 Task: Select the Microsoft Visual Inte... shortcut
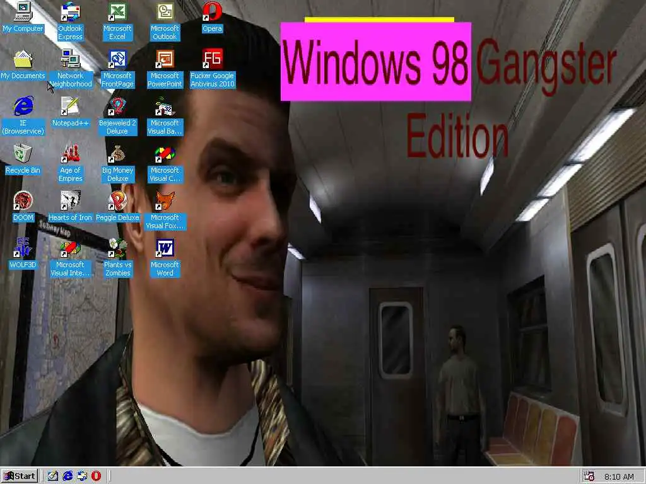tap(70, 258)
